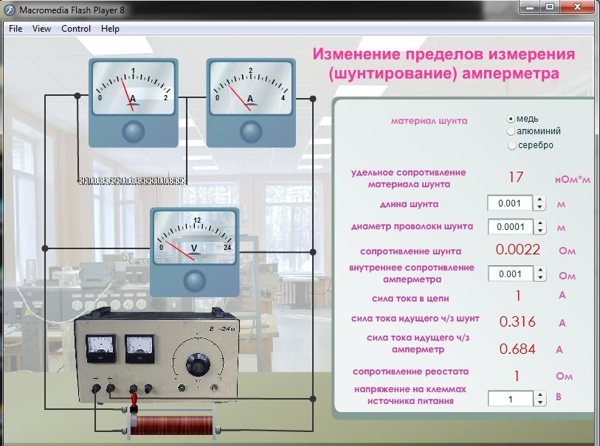This screenshot has height=446, width=600.
Task: Click the 0.684 ammeter current value
Action: coord(517,349)
